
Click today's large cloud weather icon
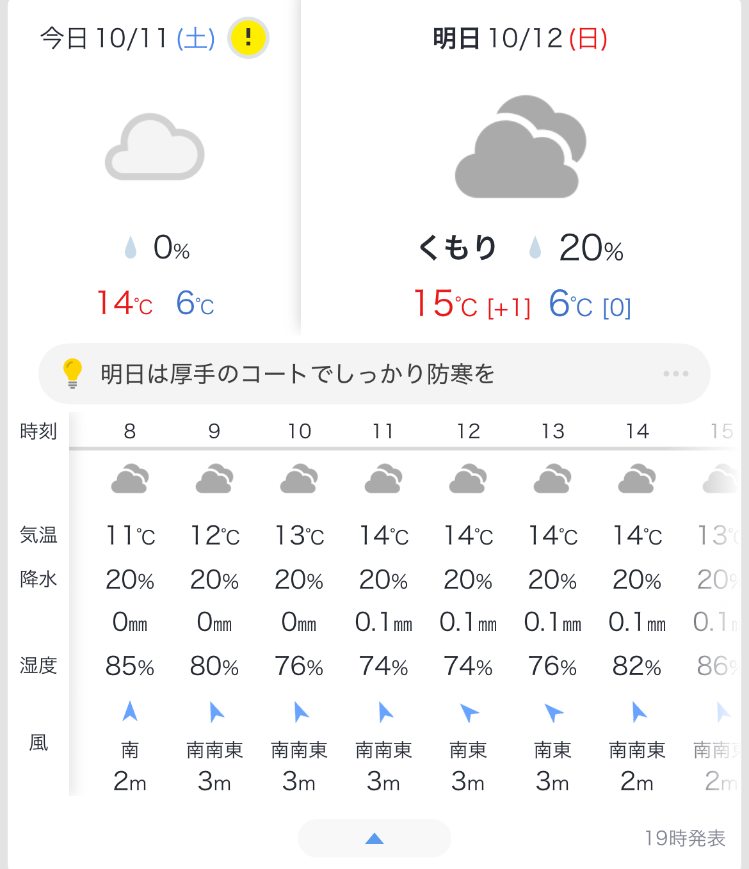click(x=155, y=148)
